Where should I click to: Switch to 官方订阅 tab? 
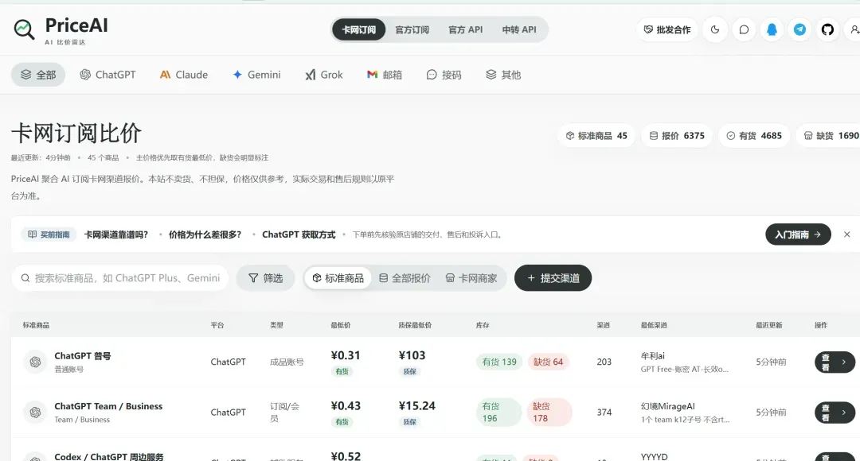coord(412,29)
